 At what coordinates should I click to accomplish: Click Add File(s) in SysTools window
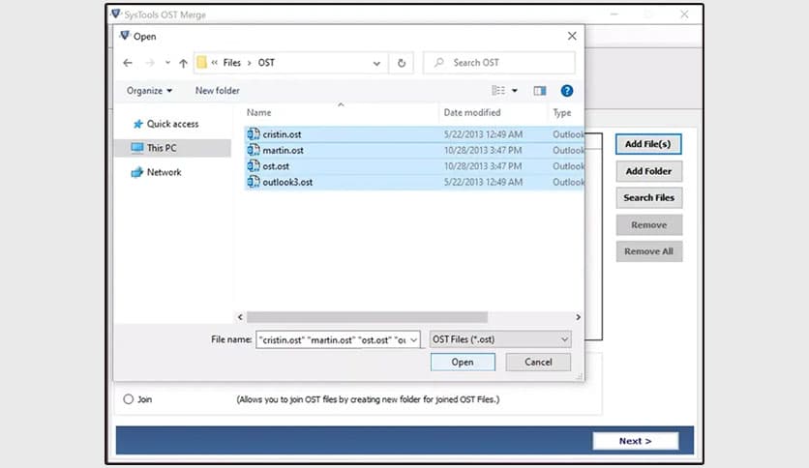coord(648,144)
